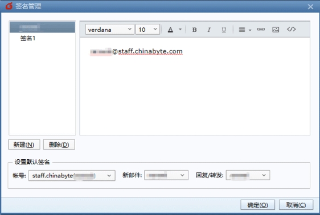Open the 回复/转发 signature dropdown
The height and width of the screenshot is (215, 320).
pyautogui.click(x=248, y=175)
